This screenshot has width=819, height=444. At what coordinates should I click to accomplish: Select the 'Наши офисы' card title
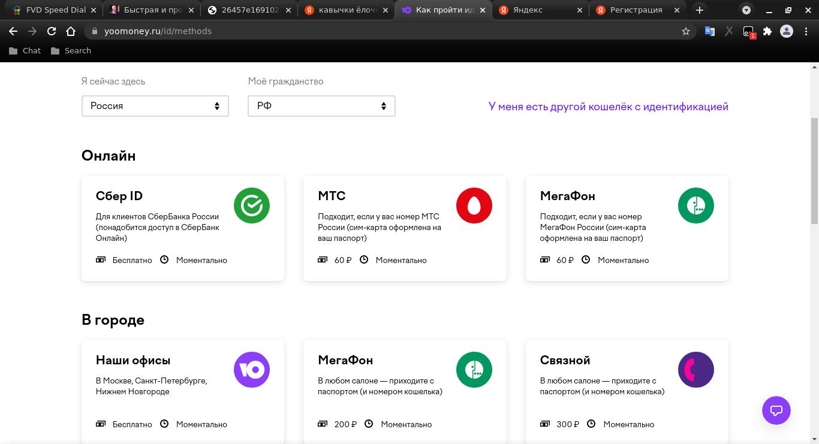pos(133,360)
